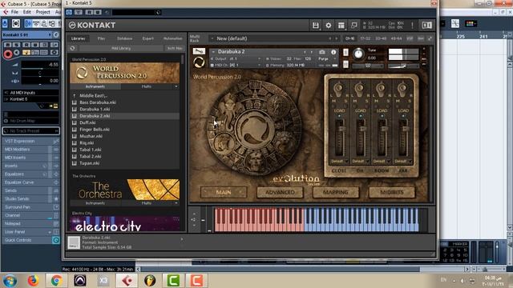
Task: Toggle instrument solo button beside Tune knob
Action: point(345,52)
